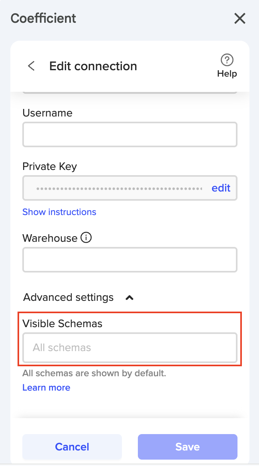259x466 pixels.
Task: Open Help via the question mark icon
Action: pos(227,60)
